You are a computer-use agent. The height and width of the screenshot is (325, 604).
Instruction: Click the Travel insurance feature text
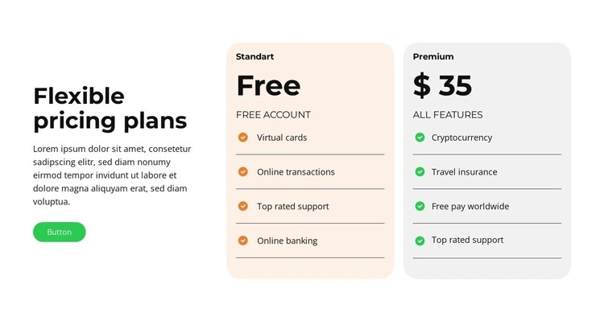pos(464,172)
